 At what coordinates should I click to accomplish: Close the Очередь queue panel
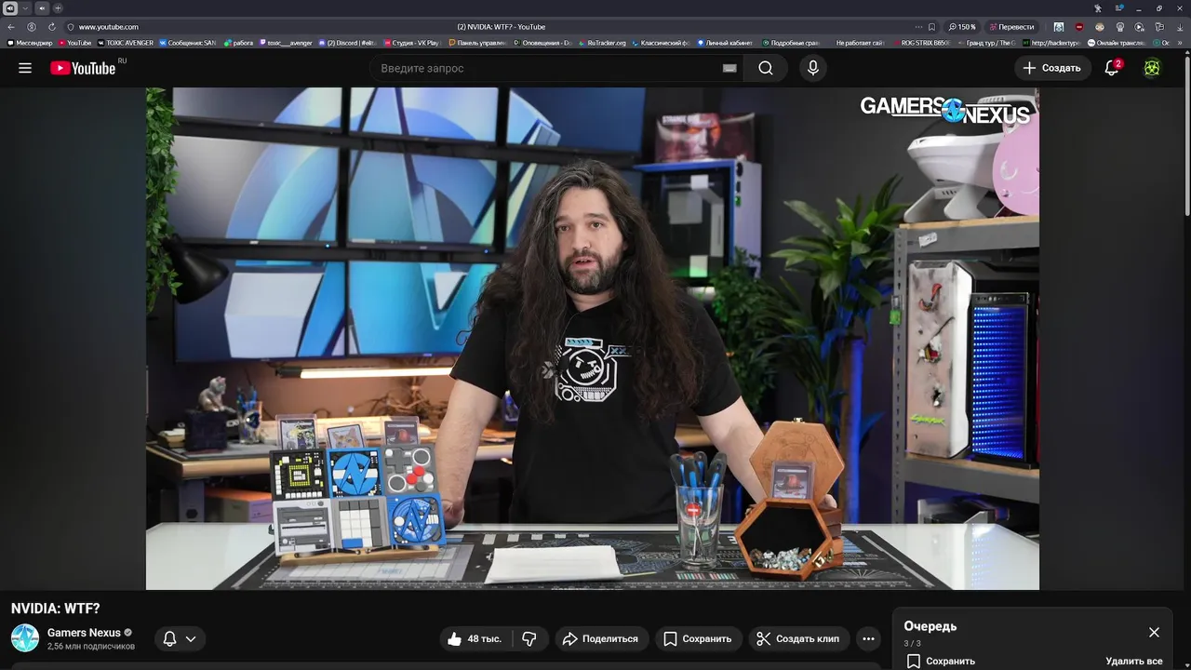point(1154,632)
